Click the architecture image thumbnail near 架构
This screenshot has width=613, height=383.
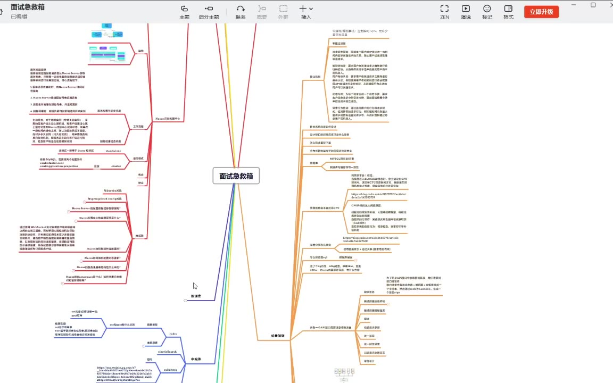click(106, 54)
